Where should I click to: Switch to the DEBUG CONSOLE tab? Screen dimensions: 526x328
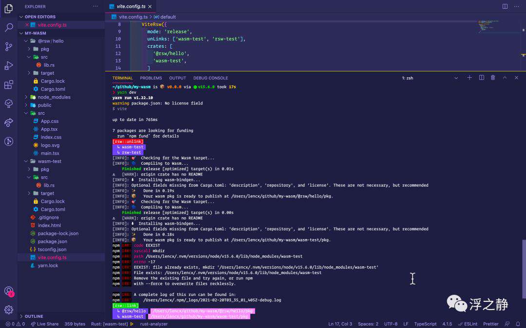click(x=210, y=78)
